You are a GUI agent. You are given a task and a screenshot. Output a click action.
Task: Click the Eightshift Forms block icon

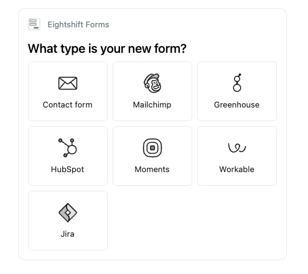point(34,24)
